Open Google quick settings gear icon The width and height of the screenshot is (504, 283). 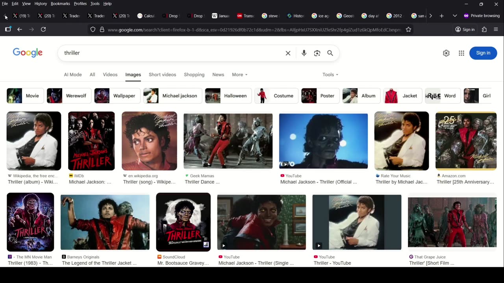click(446, 53)
